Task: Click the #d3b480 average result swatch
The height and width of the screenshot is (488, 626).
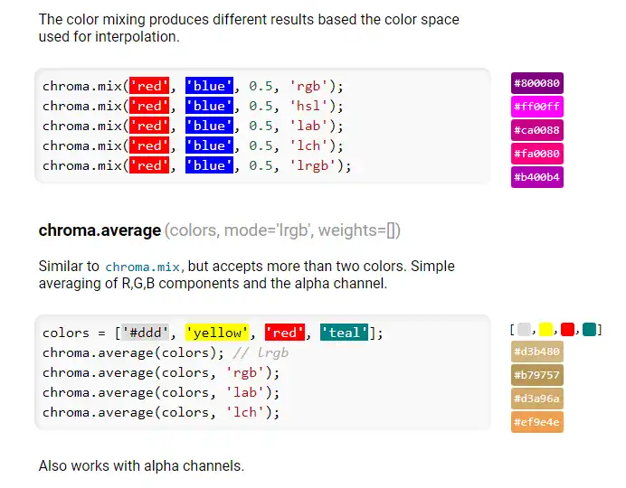Action: (x=537, y=352)
